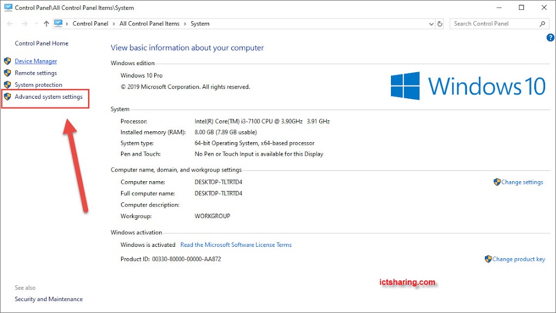Click shield icon beside Advanced system settings

point(8,97)
